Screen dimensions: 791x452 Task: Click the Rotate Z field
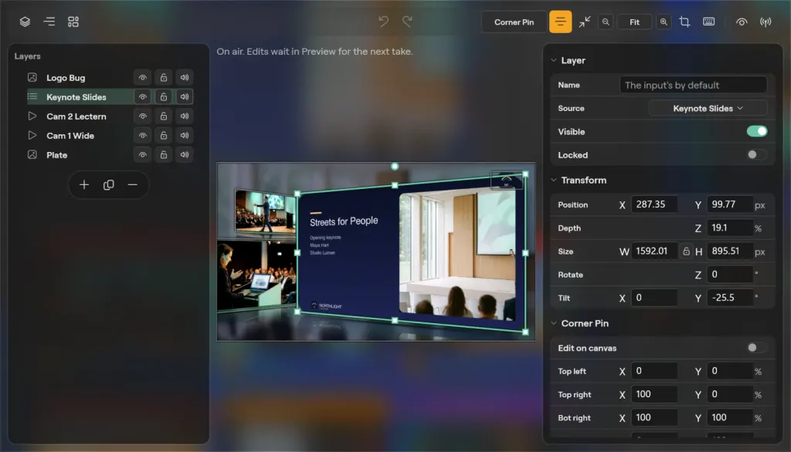(x=729, y=275)
